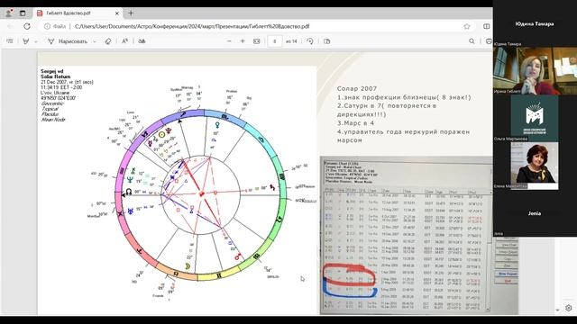Go back to the previous page
The height and width of the screenshot is (324, 577).
tap(10, 26)
